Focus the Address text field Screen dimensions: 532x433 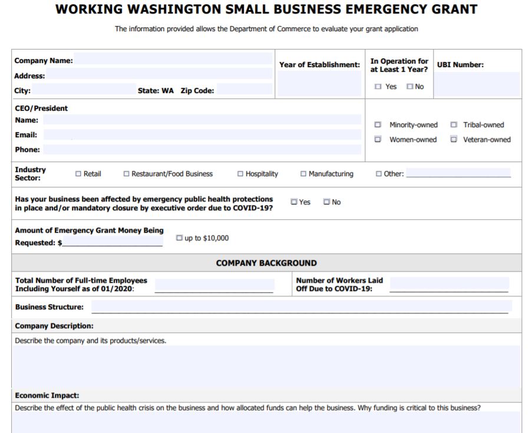click(x=159, y=74)
